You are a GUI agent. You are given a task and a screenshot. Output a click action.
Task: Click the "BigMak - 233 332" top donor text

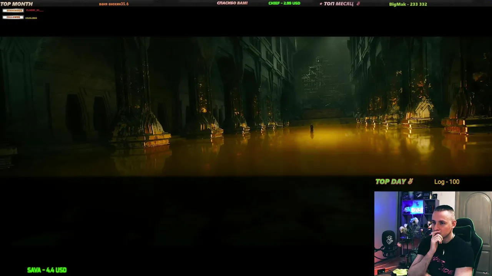tap(408, 4)
